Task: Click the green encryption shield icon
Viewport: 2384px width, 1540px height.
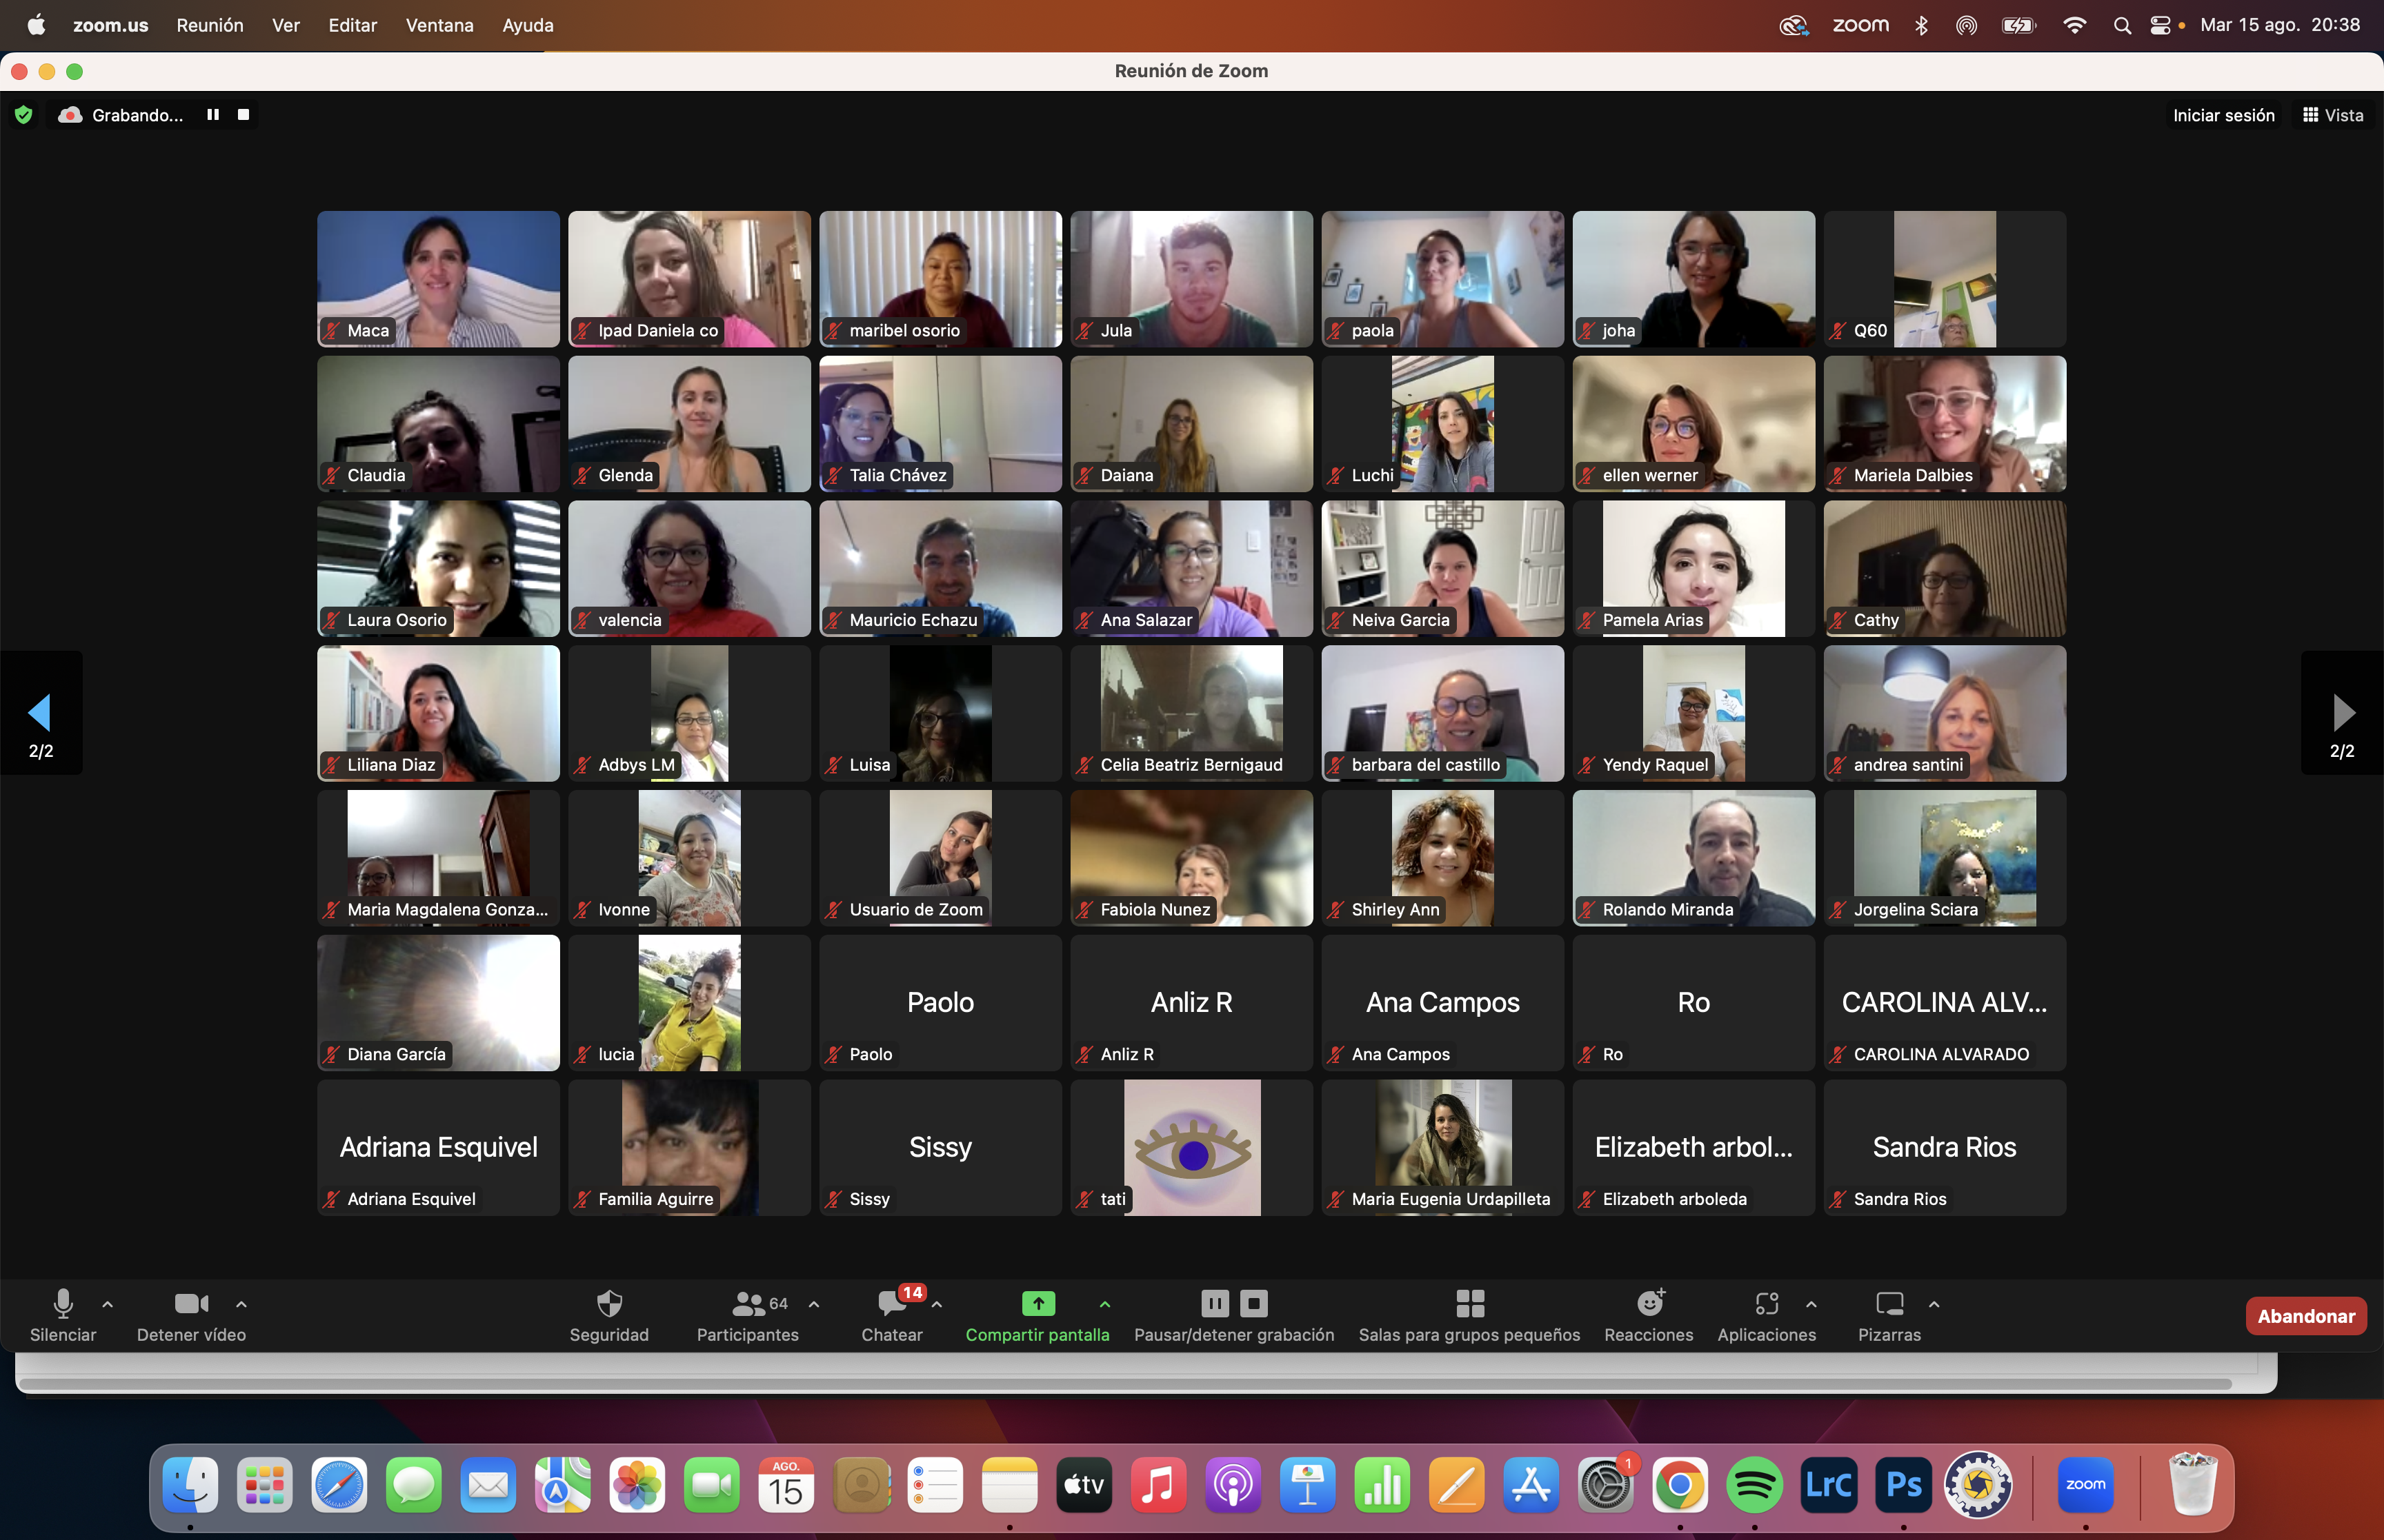Action: [24, 115]
